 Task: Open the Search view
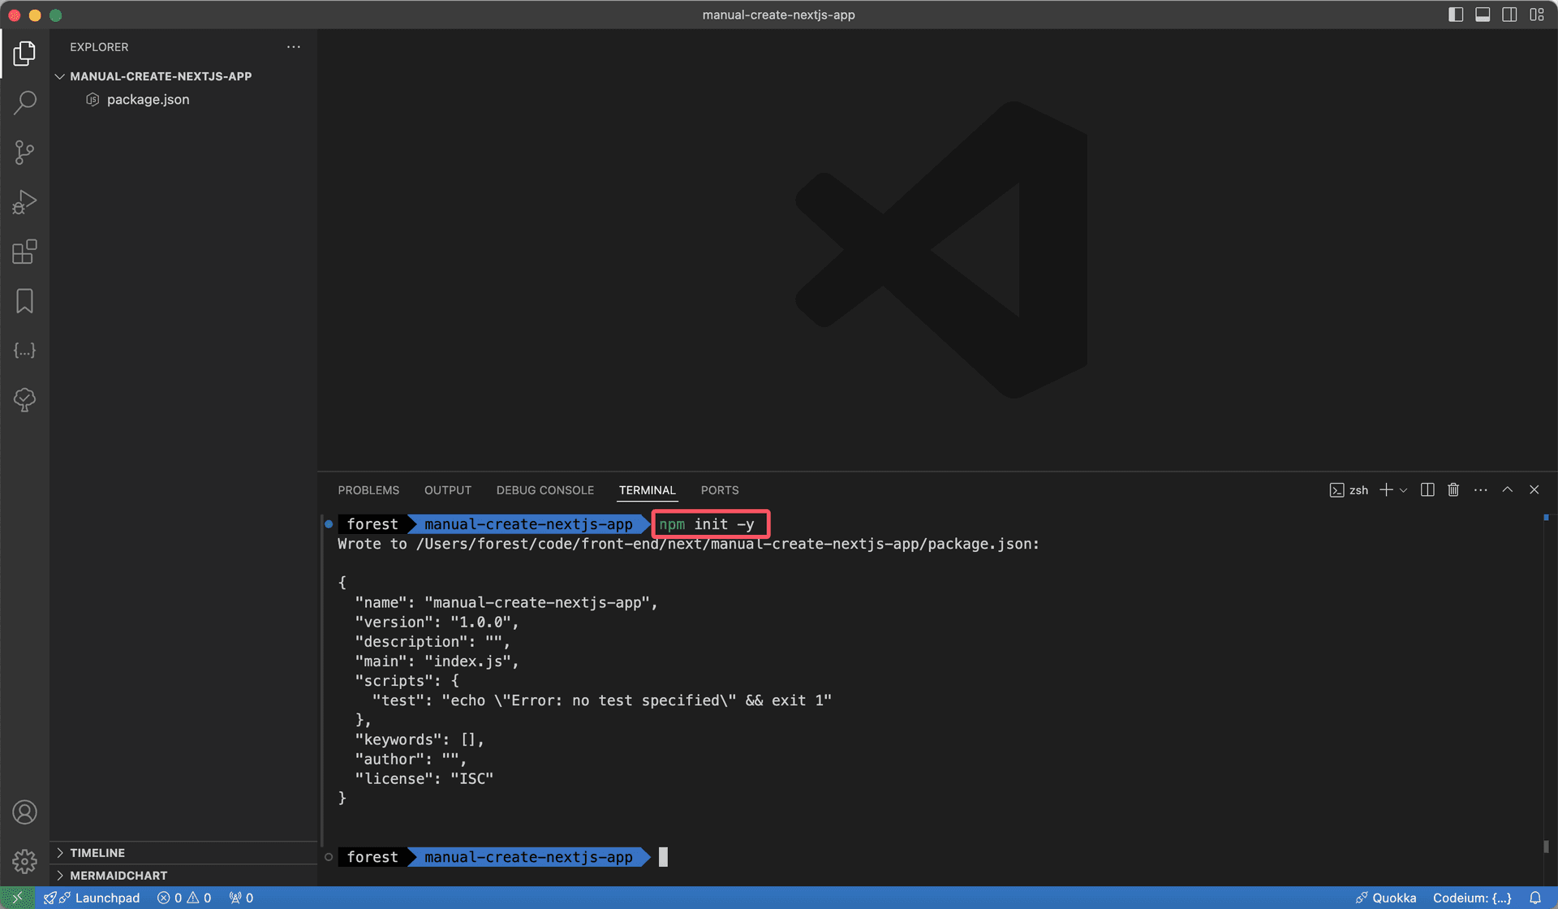click(24, 103)
